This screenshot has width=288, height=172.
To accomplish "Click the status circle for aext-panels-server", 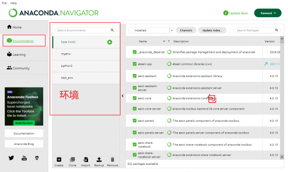I will coord(169,133).
